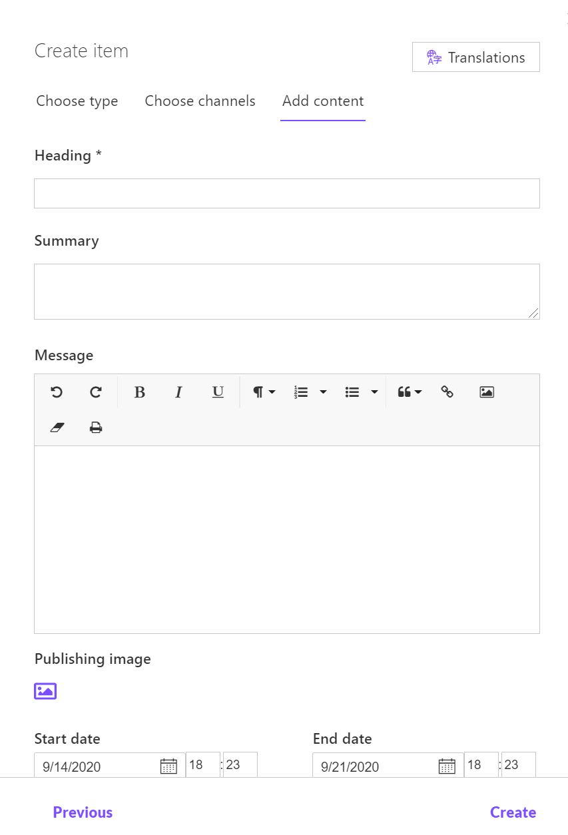Add a publishing image using purple icon

[45, 691]
